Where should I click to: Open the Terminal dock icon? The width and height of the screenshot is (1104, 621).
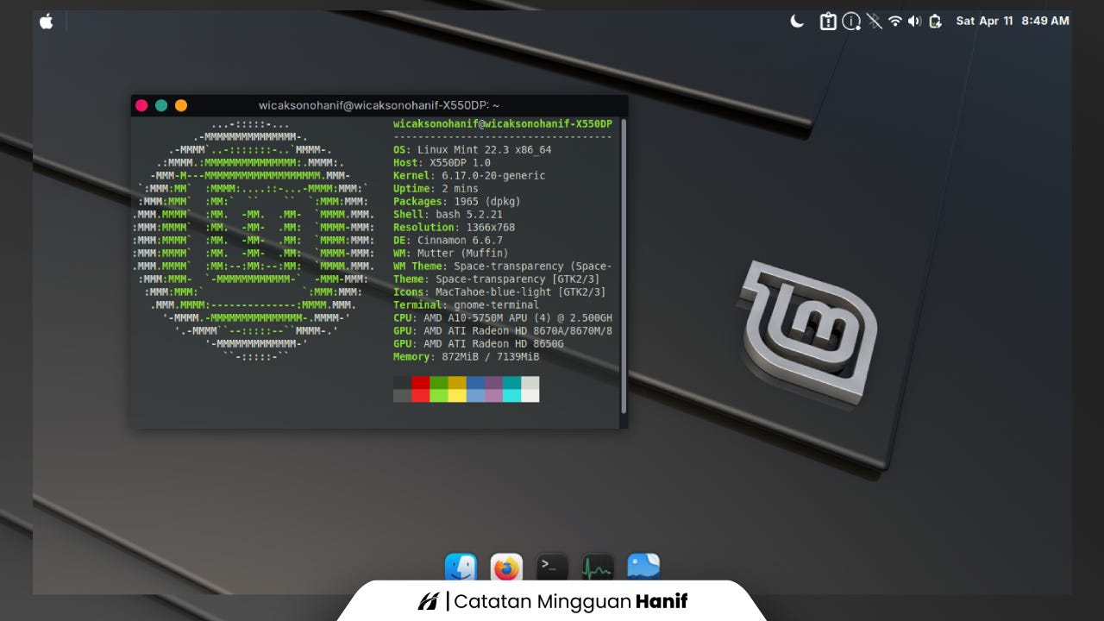click(x=552, y=568)
